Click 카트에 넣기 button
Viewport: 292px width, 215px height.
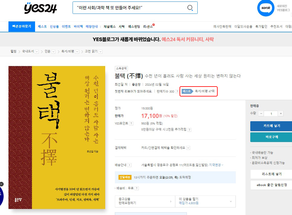point(271,126)
